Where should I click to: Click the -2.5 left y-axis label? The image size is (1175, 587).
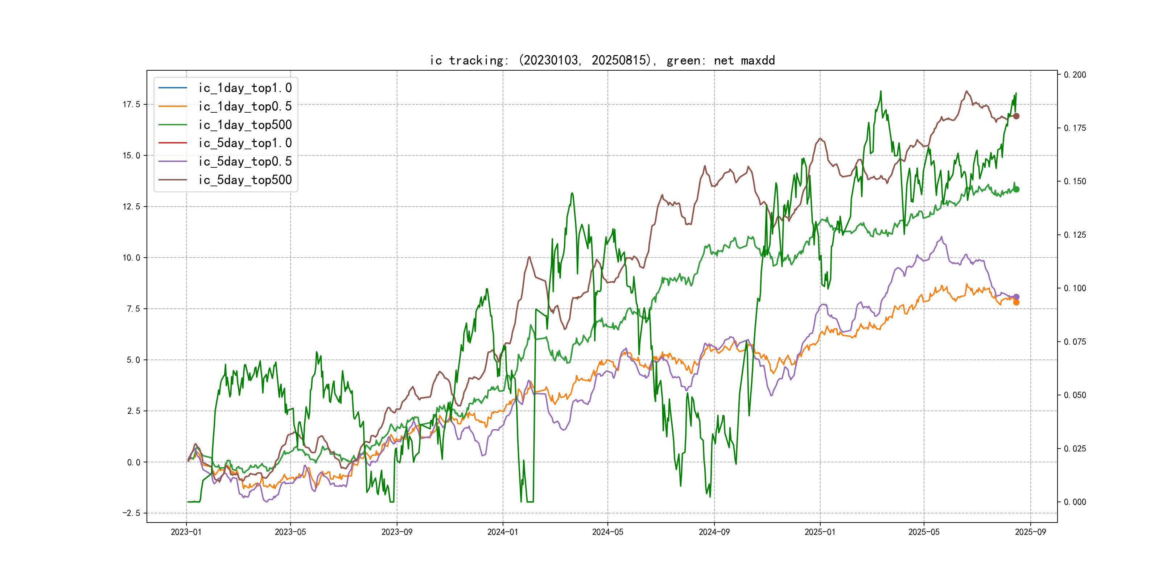pyautogui.click(x=131, y=513)
